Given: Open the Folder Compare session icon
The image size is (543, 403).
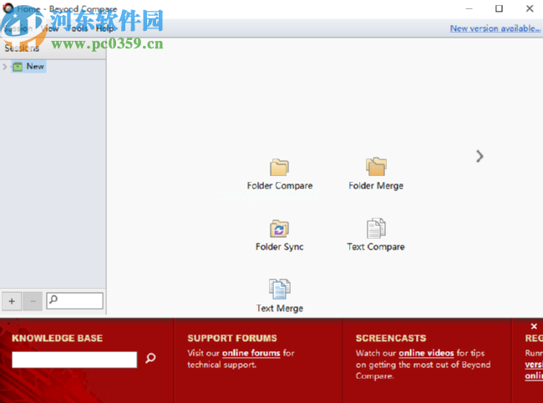Looking at the screenshot, I should (279, 168).
